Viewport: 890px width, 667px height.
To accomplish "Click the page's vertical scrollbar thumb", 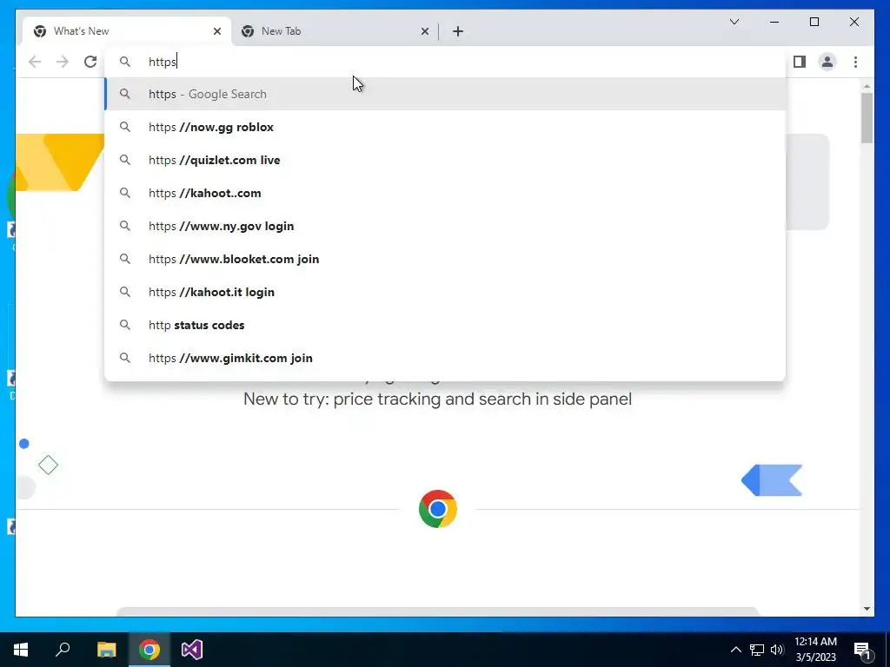I will 867,117.
